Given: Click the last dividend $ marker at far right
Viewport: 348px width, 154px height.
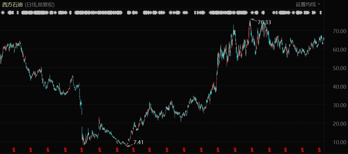Looking at the screenshot, I should tap(319, 150).
